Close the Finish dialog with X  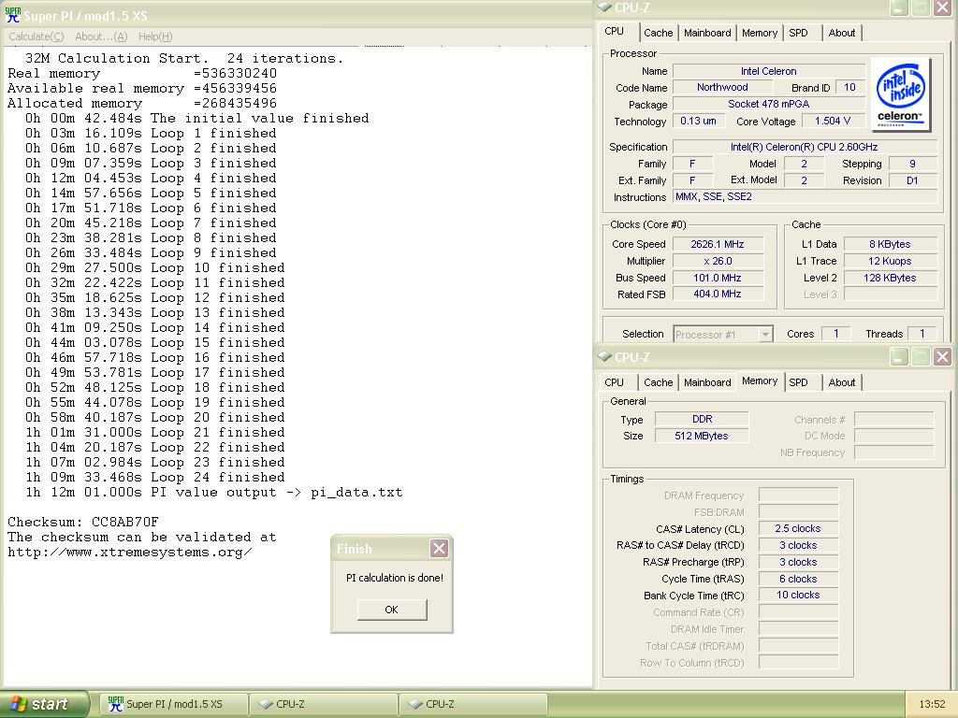tap(440, 548)
